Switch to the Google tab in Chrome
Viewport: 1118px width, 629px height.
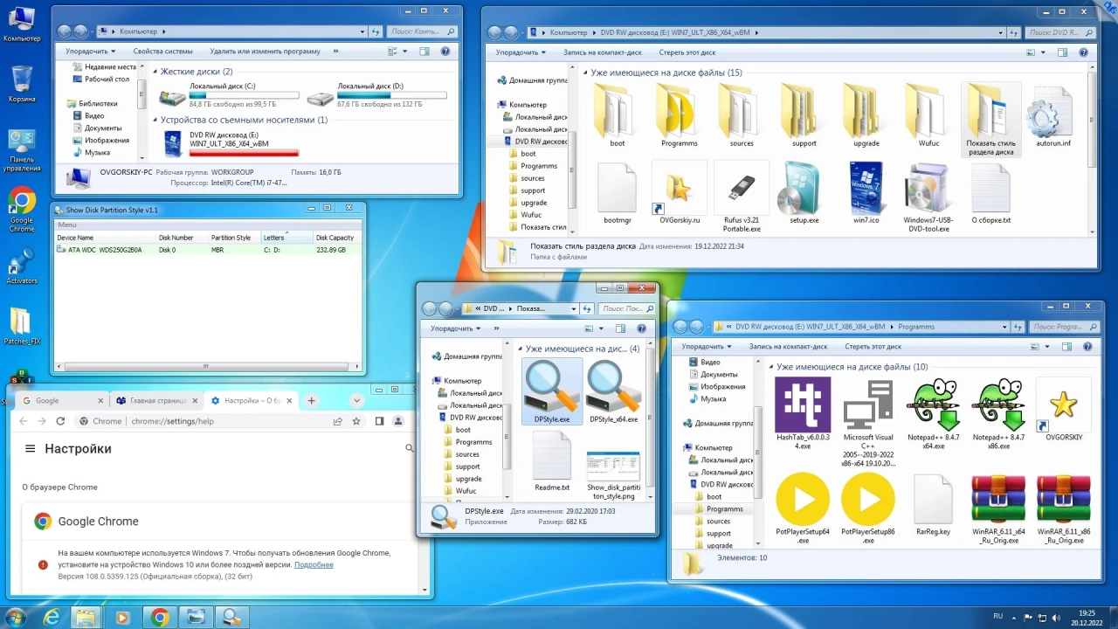click(59, 401)
